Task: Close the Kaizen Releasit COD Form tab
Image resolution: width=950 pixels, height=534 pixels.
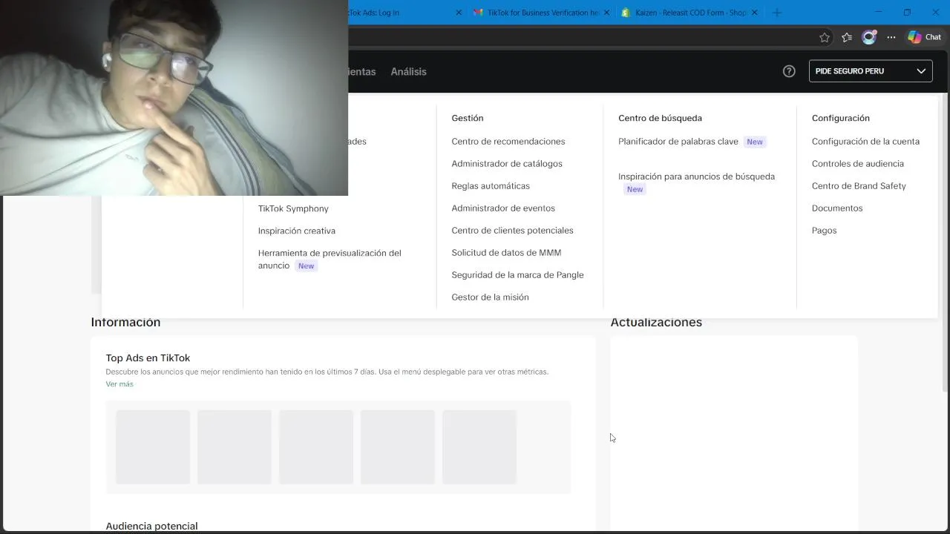Action: pyautogui.click(x=755, y=13)
